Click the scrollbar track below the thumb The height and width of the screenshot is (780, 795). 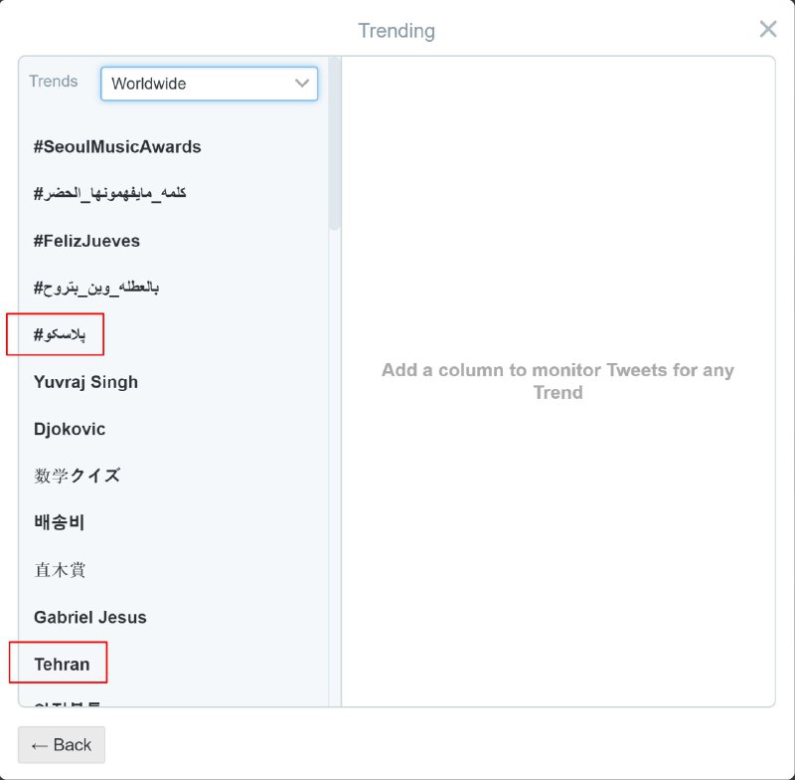(x=335, y=448)
